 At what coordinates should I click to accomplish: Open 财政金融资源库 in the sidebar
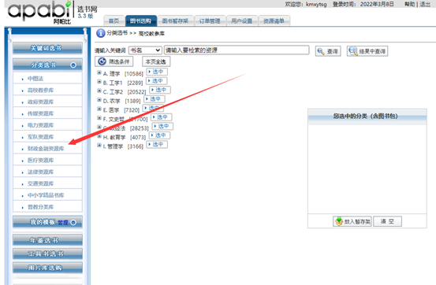click(46, 149)
